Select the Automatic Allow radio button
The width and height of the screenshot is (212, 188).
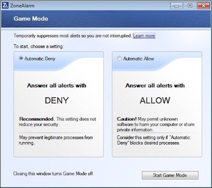click(119, 58)
